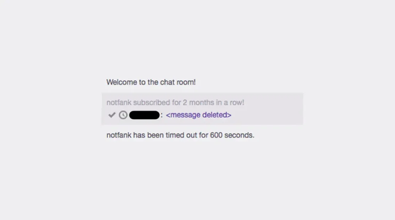The height and width of the screenshot is (220, 395).
Task: Reveal the purple <message deleted> text
Action: coord(199,115)
